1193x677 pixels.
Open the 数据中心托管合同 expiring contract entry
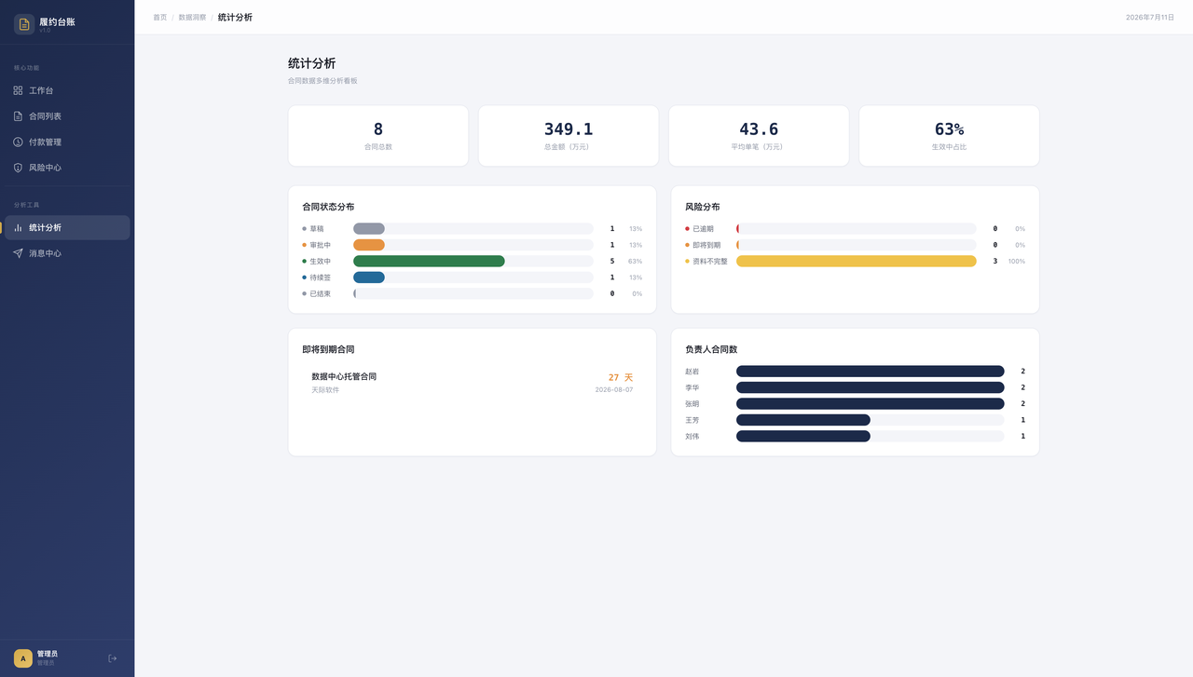click(x=473, y=383)
